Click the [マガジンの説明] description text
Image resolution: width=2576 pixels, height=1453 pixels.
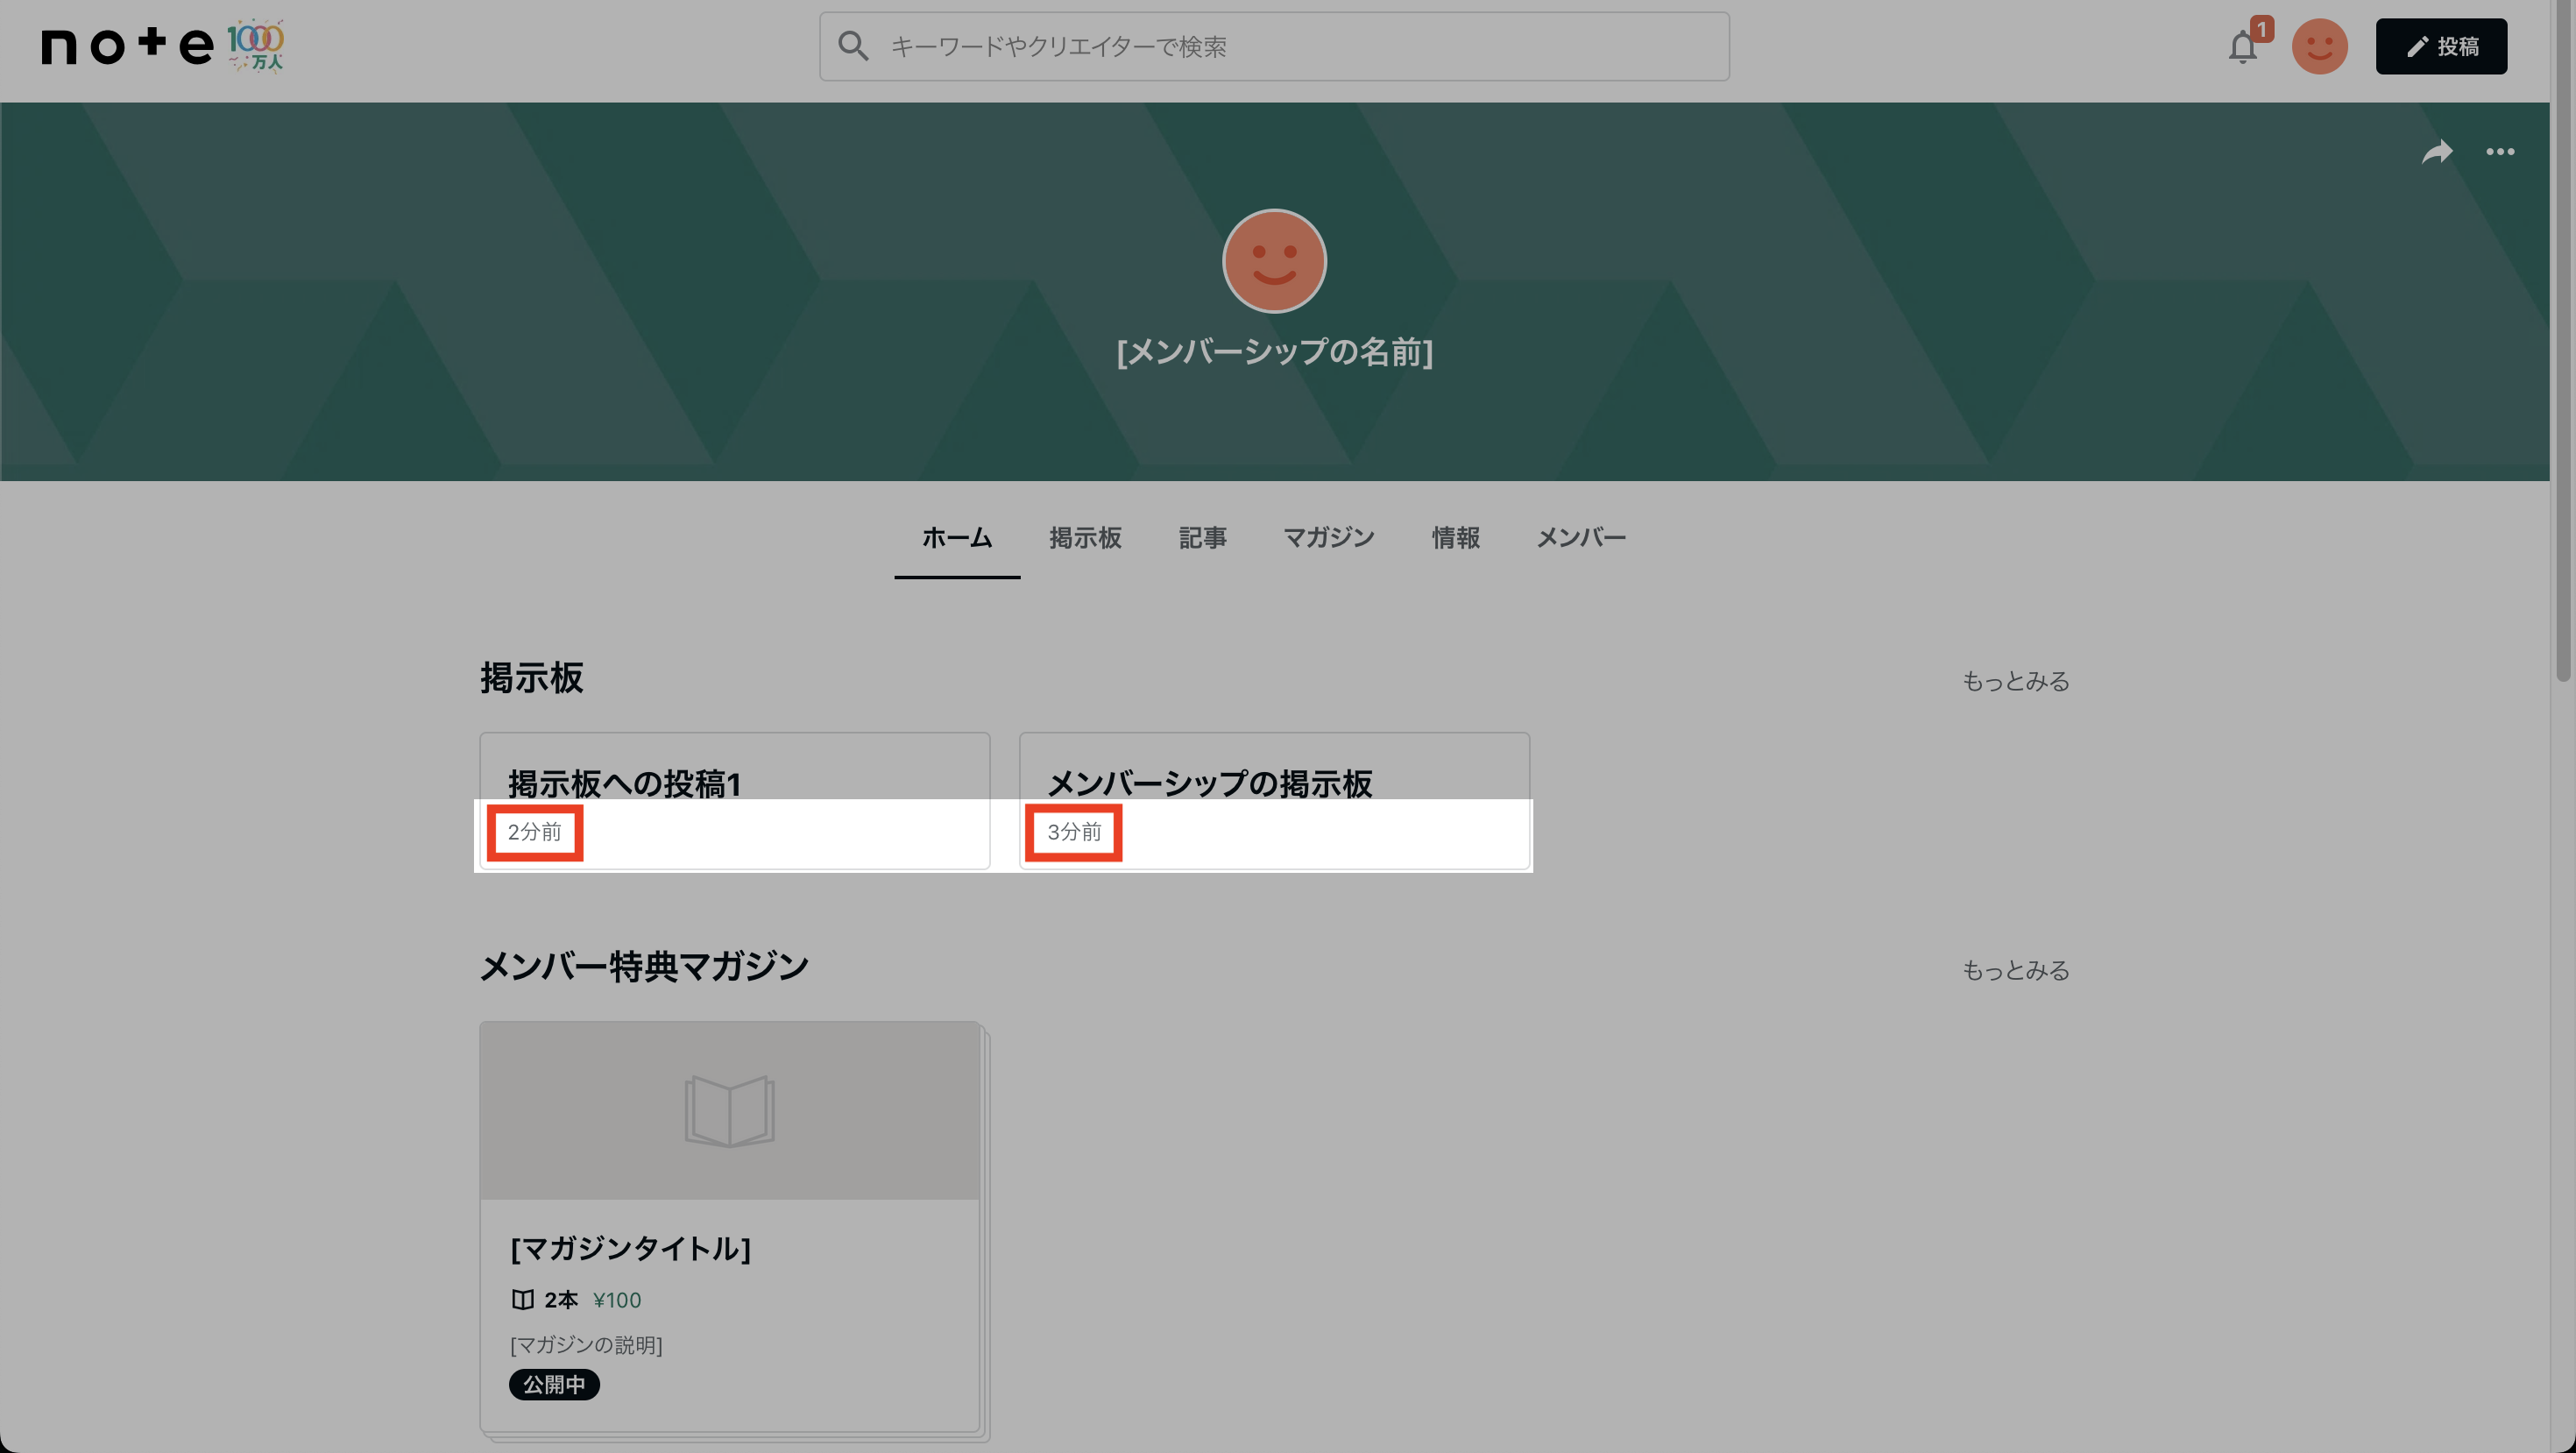coord(586,1345)
